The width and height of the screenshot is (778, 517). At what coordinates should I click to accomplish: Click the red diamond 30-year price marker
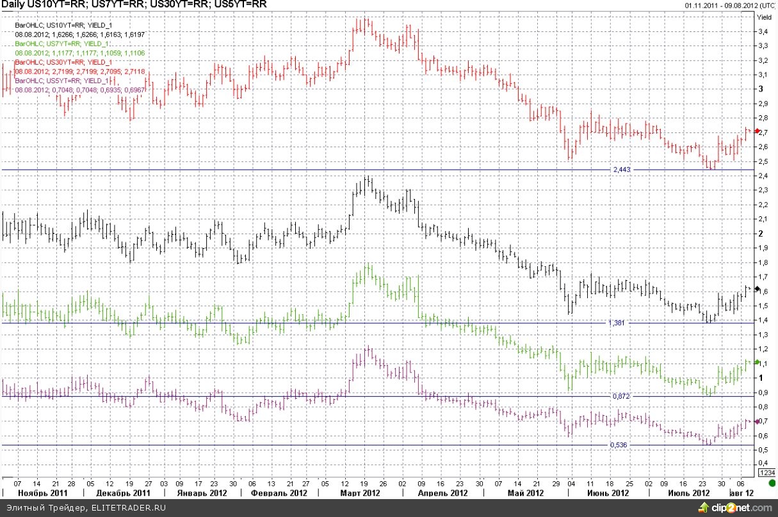(757, 131)
